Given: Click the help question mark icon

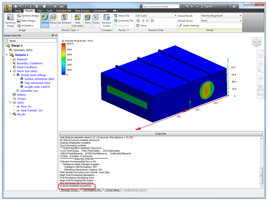Looking at the screenshot, I should click(234, 6).
